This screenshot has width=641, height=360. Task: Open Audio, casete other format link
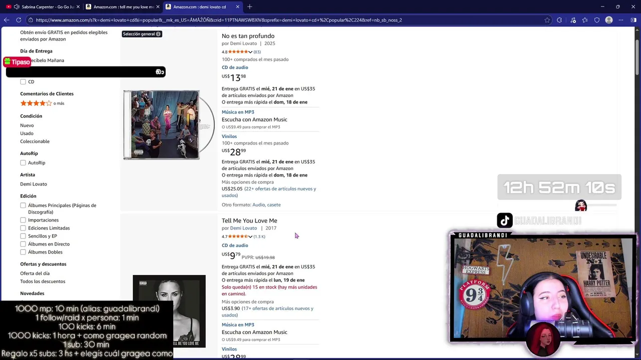pyautogui.click(x=266, y=204)
